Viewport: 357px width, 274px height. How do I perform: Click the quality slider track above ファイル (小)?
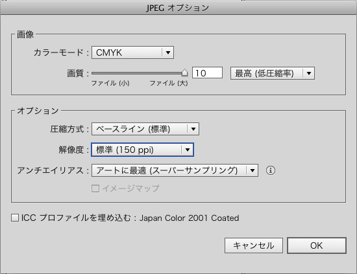110,73
